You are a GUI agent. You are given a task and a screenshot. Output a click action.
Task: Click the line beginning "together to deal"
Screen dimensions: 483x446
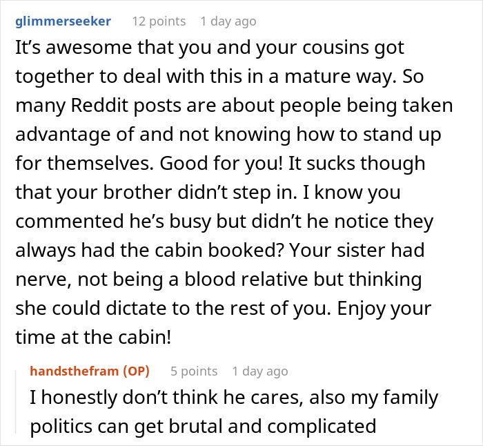coord(219,77)
